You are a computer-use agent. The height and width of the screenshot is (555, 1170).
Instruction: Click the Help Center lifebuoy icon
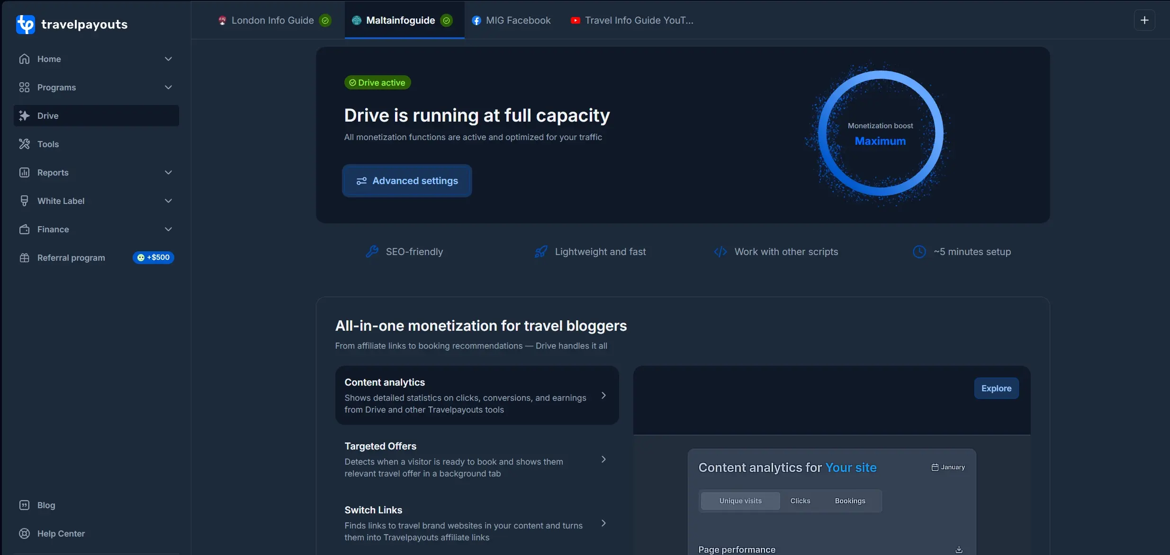tap(24, 533)
